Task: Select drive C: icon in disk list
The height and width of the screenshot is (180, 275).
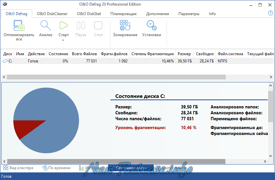Action: coord(5,61)
